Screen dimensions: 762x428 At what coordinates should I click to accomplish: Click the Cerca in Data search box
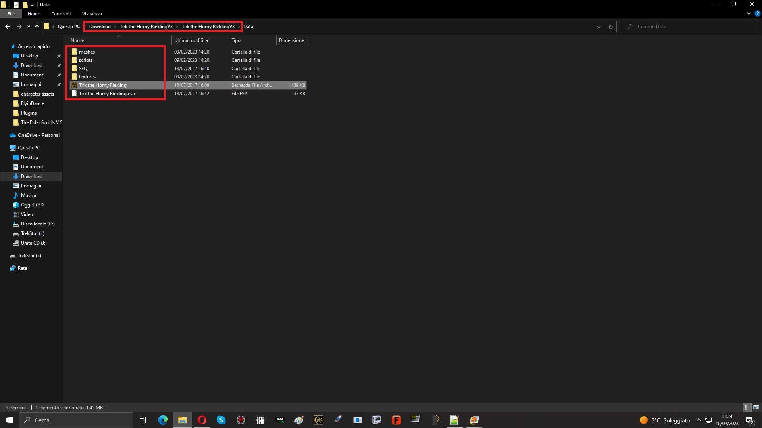[689, 27]
